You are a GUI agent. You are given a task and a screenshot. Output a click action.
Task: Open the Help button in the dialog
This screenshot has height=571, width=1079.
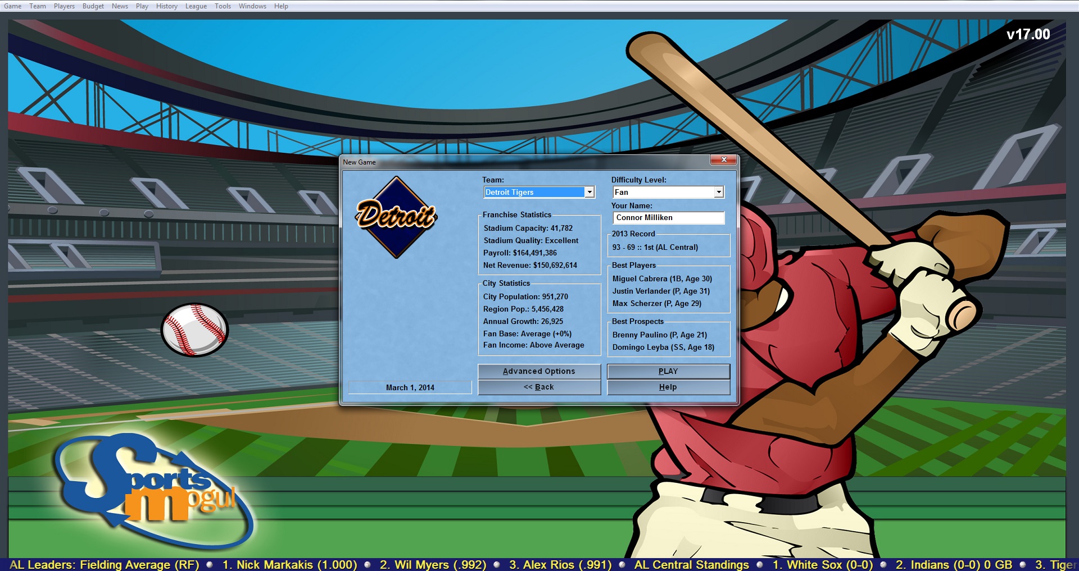pos(668,387)
